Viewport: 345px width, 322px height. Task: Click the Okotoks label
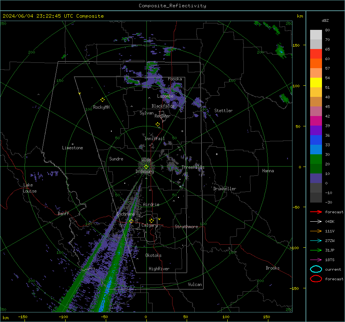(153, 255)
